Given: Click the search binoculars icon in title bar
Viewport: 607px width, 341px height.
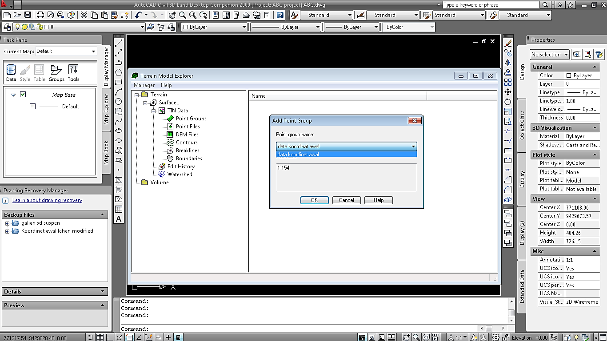Looking at the screenshot, I should [x=545, y=5].
